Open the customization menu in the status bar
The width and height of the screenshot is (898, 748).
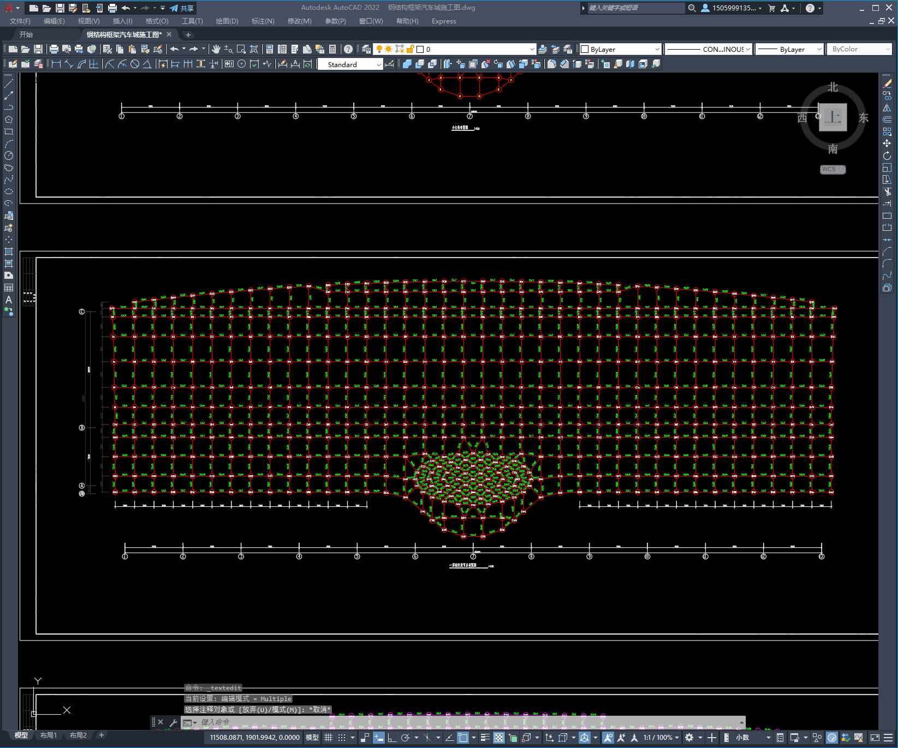tap(888, 738)
